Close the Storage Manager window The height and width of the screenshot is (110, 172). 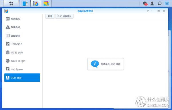point(164,11)
